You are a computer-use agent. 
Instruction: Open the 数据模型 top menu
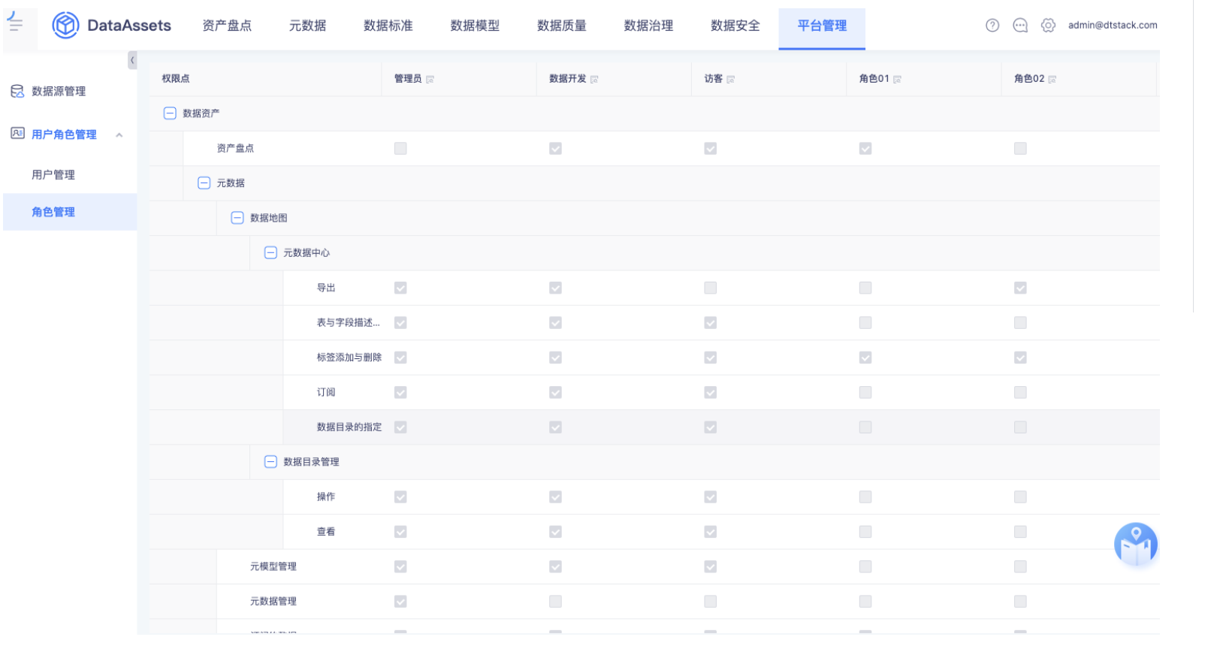click(x=475, y=26)
